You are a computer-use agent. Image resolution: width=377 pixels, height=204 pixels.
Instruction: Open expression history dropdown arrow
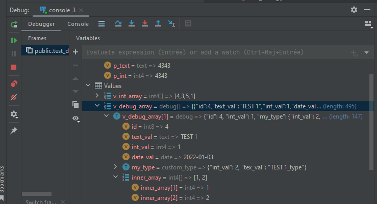(x=367, y=52)
